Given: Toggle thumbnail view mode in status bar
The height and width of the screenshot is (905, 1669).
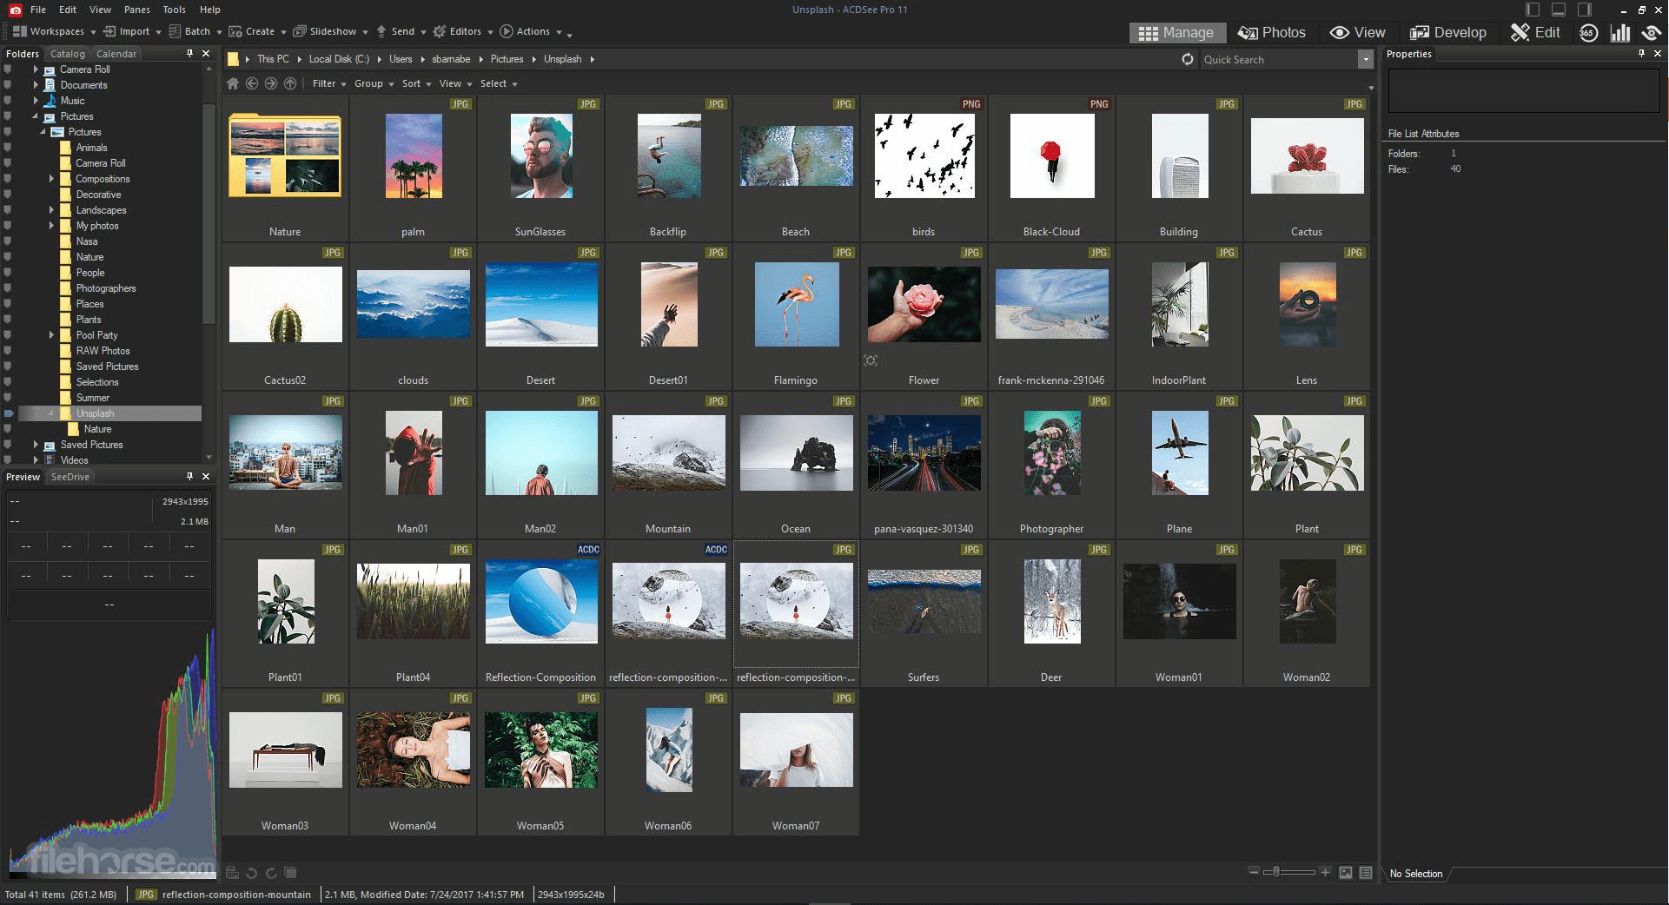Looking at the screenshot, I should pos(1347,873).
